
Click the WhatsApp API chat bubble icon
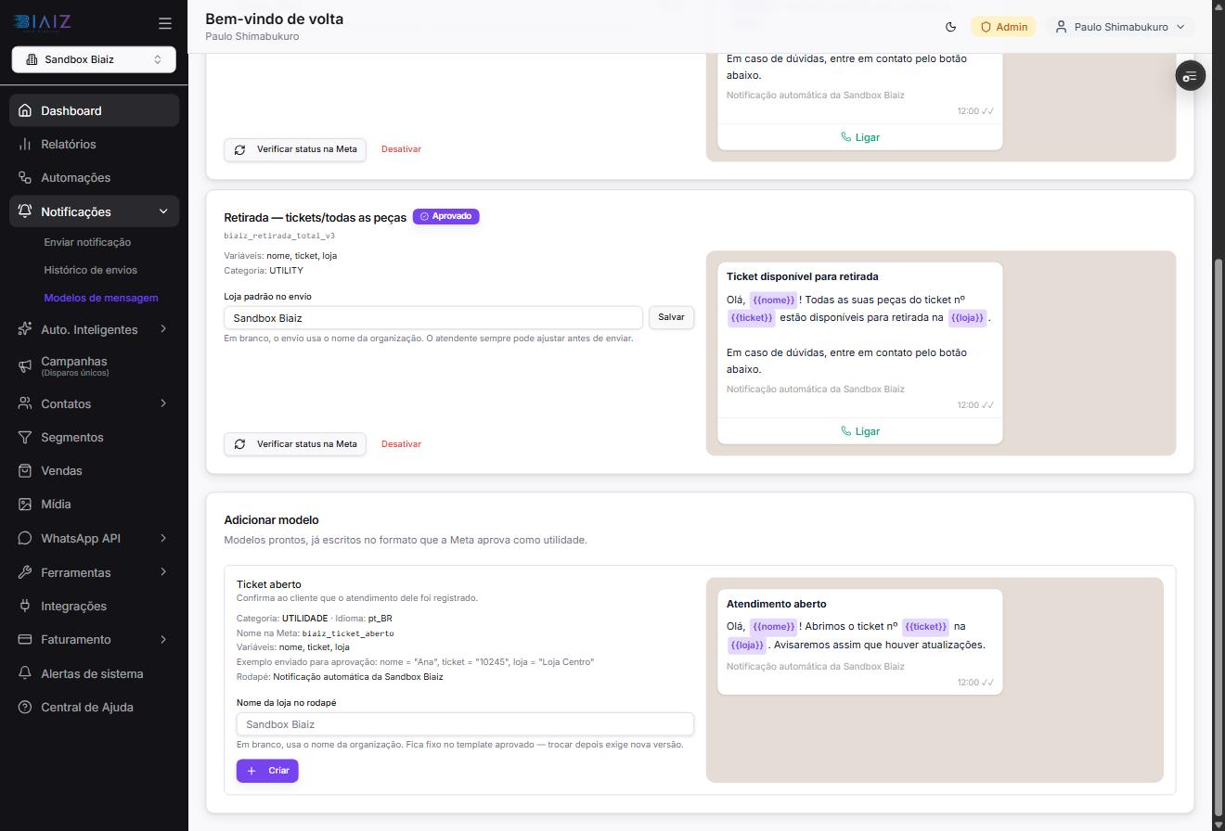(25, 538)
